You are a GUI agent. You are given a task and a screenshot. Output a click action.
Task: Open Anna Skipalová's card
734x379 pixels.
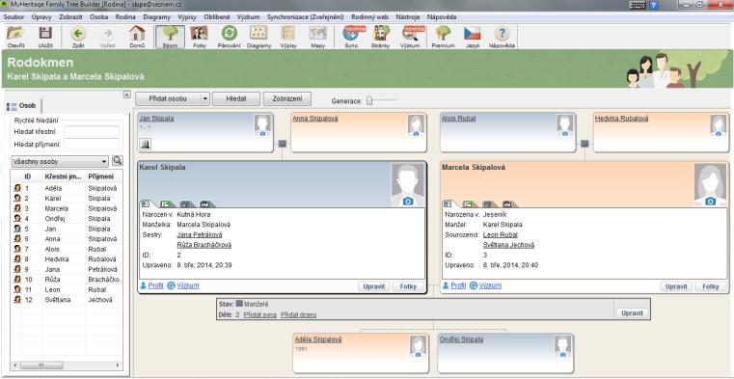pyautogui.click(x=359, y=132)
